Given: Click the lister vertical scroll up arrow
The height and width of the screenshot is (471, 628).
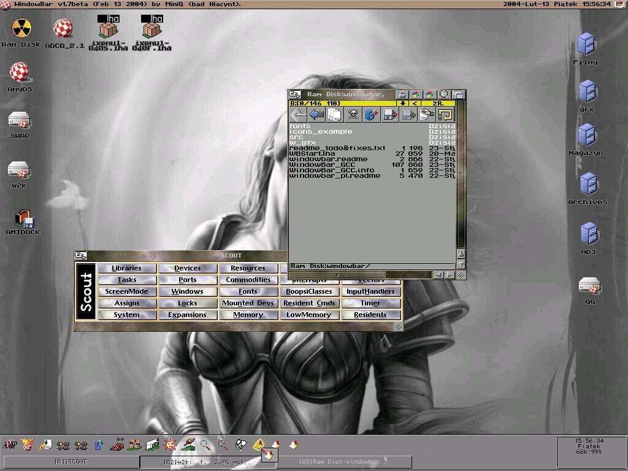Looking at the screenshot, I should (x=461, y=254).
